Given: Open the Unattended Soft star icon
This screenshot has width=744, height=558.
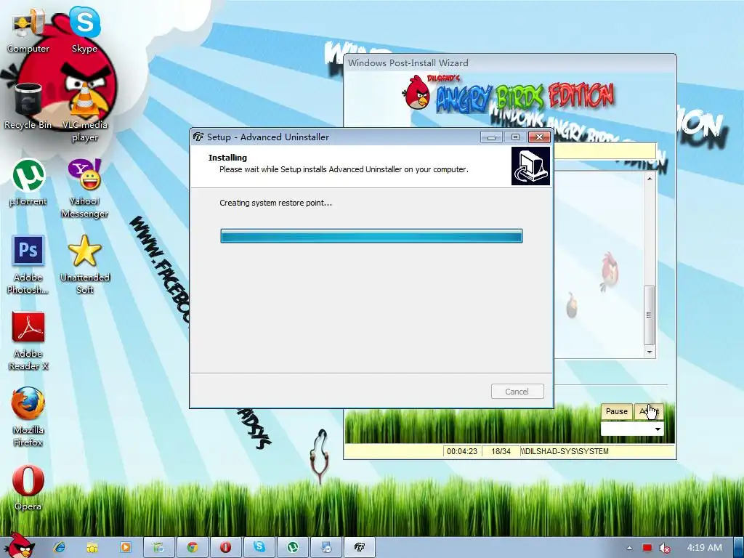Looking at the screenshot, I should click(x=84, y=264).
